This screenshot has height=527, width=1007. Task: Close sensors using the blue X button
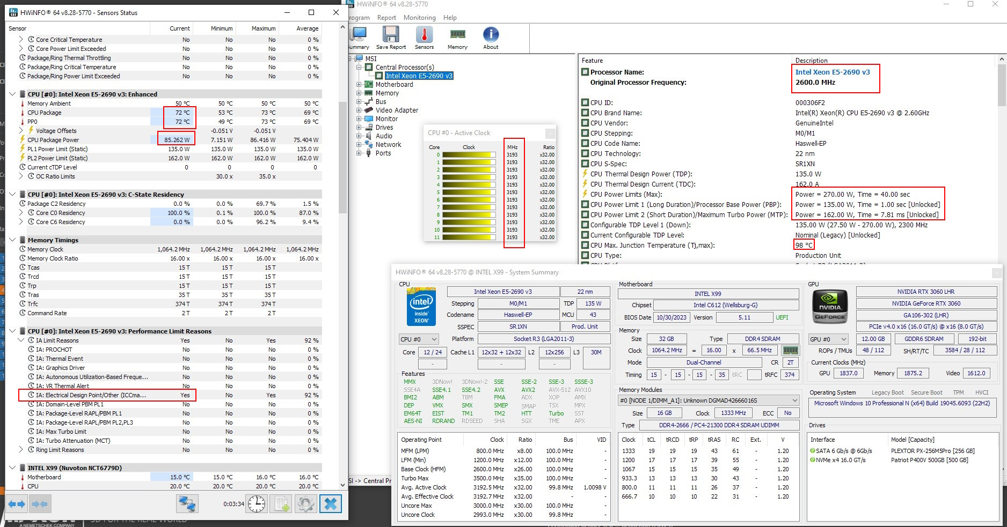point(331,504)
